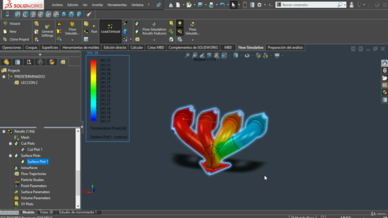Click the temperature color legend bar
This screenshot has width=388, height=218.
[93, 90]
